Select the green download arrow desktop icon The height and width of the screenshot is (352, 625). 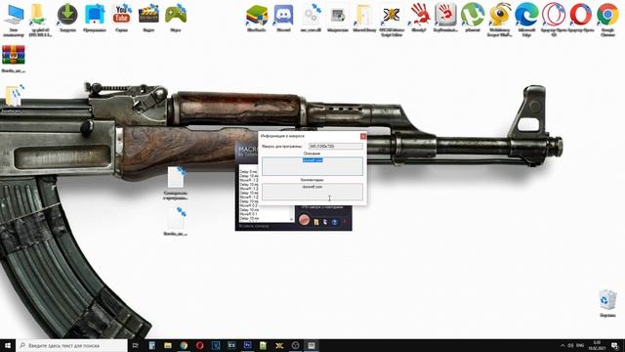[x=67, y=19]
